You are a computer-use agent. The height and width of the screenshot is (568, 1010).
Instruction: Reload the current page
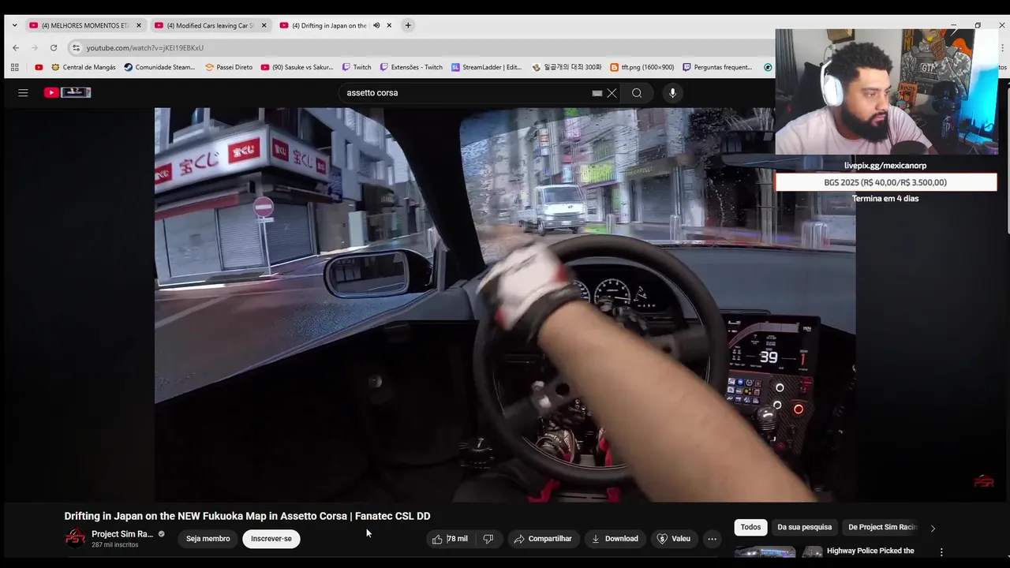54,47
